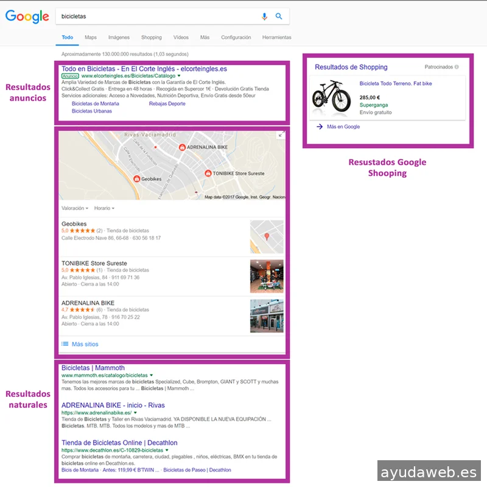Click the Resultados de Shopping heading

coord(351,67)
